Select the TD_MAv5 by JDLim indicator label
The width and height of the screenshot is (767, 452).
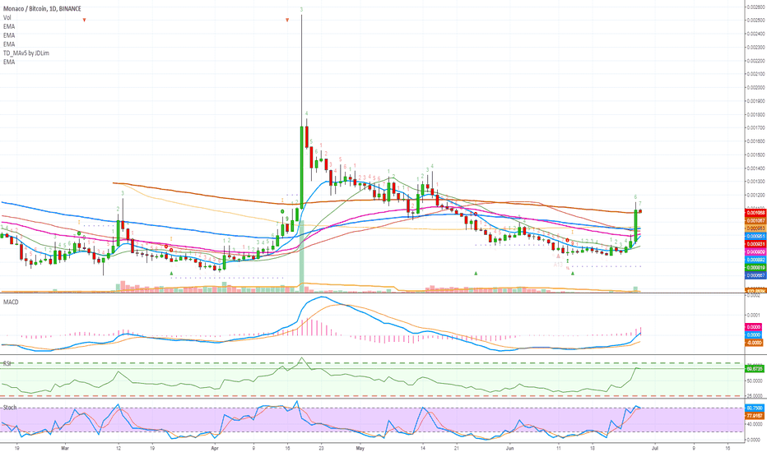click(x=26, y=53)
